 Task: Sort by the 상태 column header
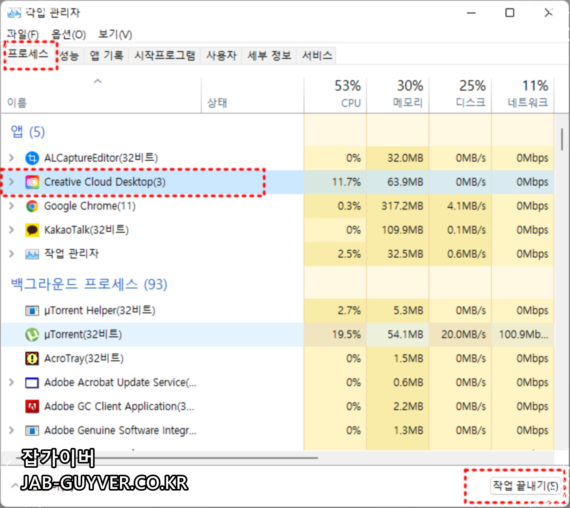click(252, 95)
